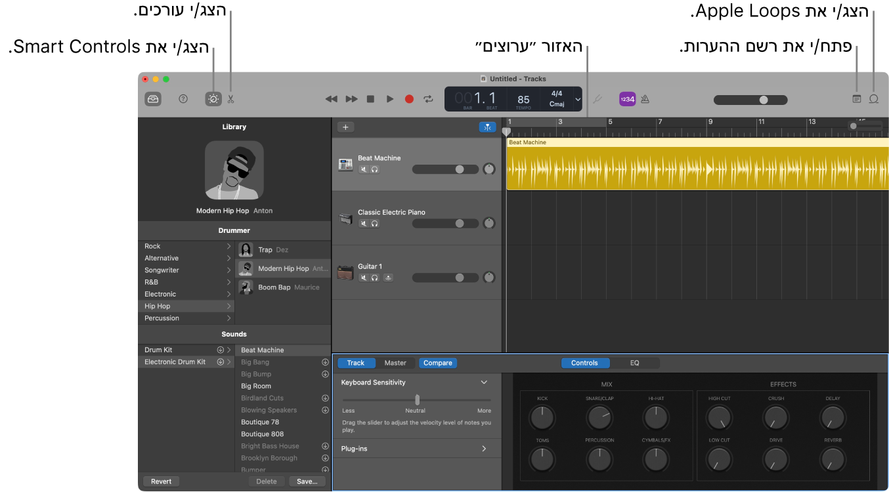The width and height of the screenshot is (889, 492).
Task: Click the Guitar 1 amp track icon
Action: (345, 273)
